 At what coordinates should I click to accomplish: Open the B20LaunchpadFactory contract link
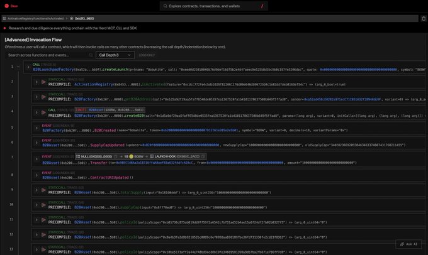coord(53,70)
